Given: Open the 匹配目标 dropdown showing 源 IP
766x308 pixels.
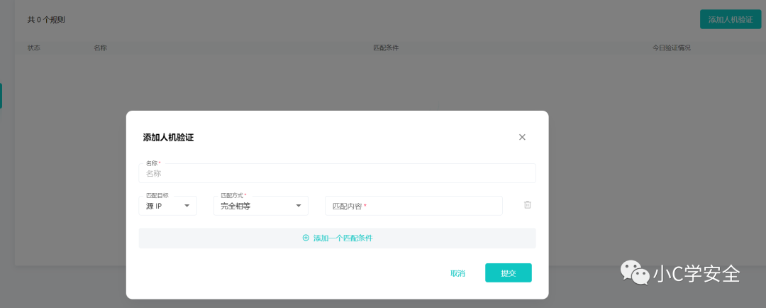Looking at the screenshot, I should 167,206.
